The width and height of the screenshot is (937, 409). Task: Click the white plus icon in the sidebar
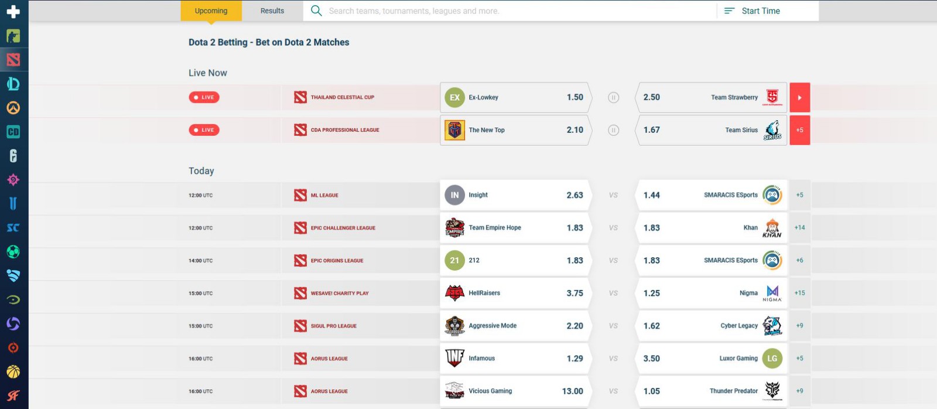pyautogui.click(x=13, y=12)
